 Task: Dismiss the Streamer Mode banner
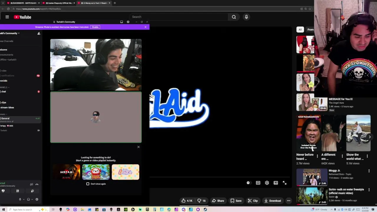point(145,27)
